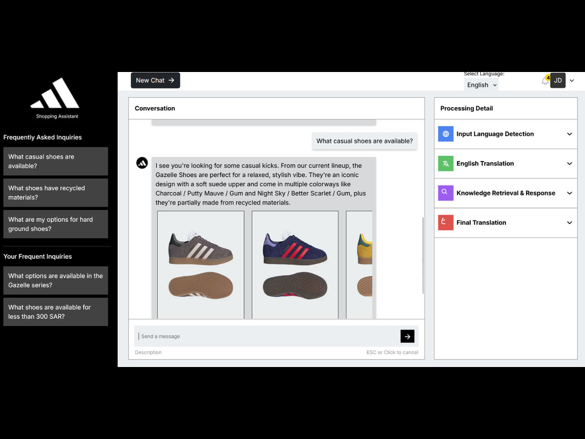Click the Select Language label
Image resolution: width=585 pixels, height=439 pixels.
pos(484,74)
